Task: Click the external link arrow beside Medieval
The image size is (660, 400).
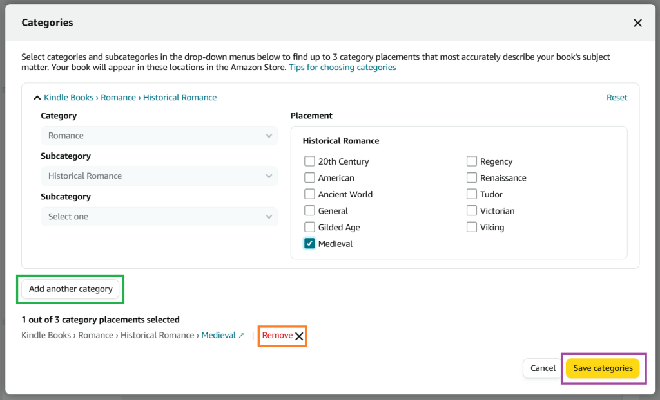Action: [x=242, y=335]
